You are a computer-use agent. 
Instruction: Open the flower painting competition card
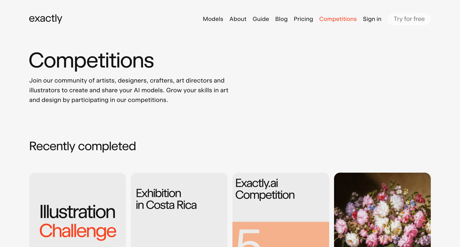(382, 210)
